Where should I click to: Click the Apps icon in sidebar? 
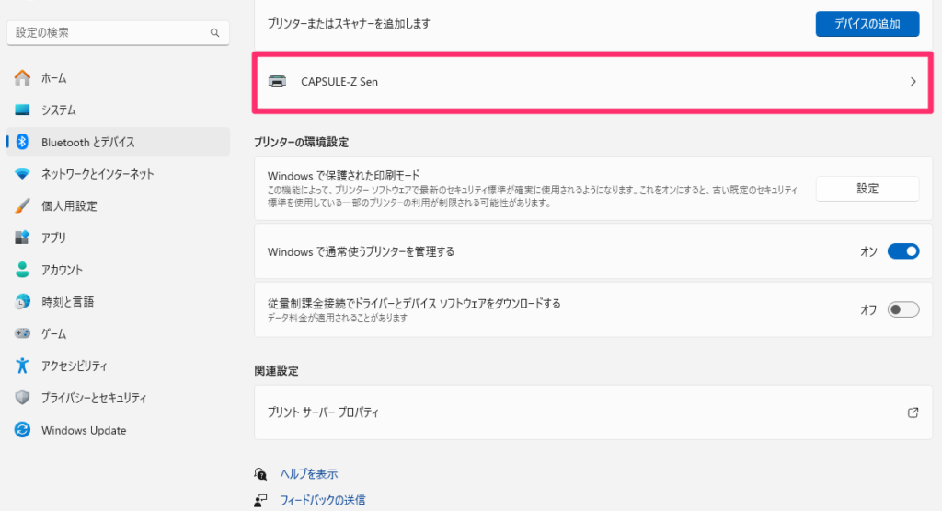(x=23, y=238)
